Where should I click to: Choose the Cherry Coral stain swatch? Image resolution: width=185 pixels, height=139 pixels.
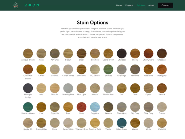click(148, 53)
